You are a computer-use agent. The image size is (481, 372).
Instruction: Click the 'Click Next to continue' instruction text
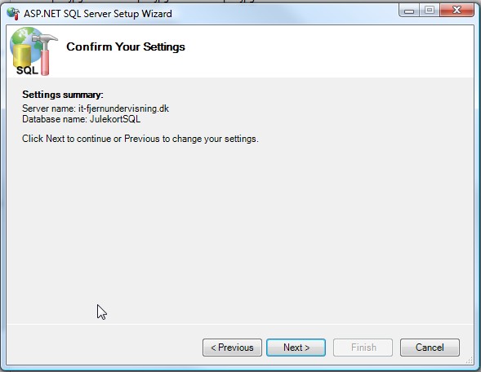pyautogui.click(x=140, y=139)
